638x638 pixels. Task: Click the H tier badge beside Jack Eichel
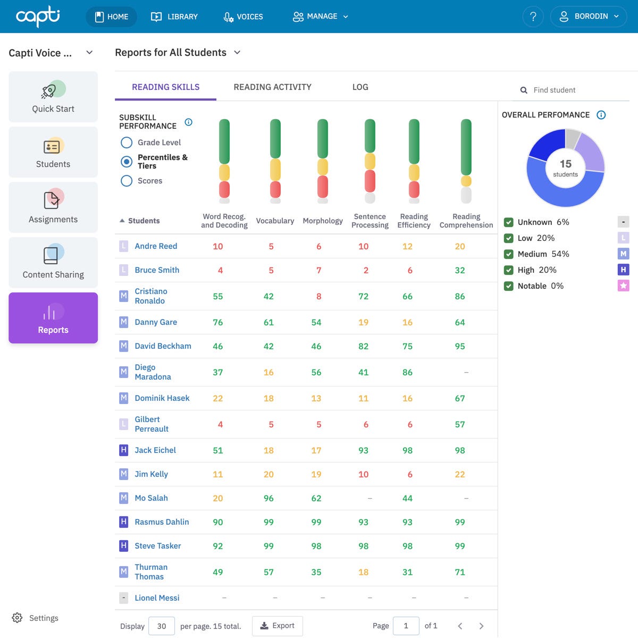[x=124, y=450]
